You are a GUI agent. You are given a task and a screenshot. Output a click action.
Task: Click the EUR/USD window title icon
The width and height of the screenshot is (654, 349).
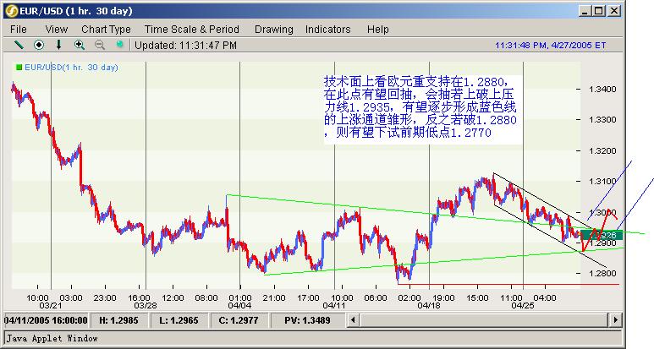coord(11,11)
